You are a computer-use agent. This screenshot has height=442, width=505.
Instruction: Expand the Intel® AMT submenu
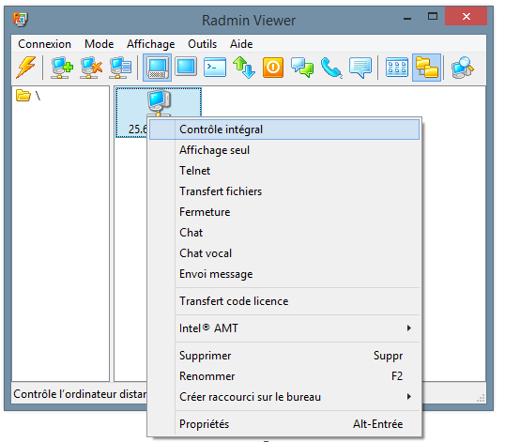[284, 328]
